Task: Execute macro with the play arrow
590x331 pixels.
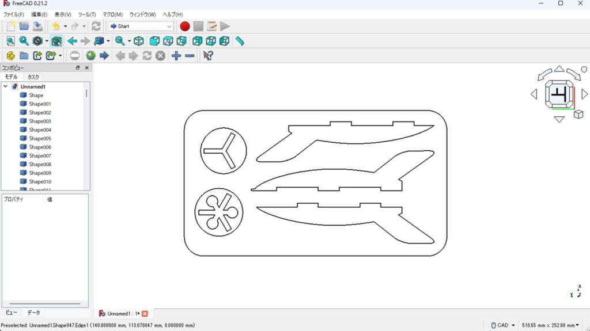Action: click(225, 26)
